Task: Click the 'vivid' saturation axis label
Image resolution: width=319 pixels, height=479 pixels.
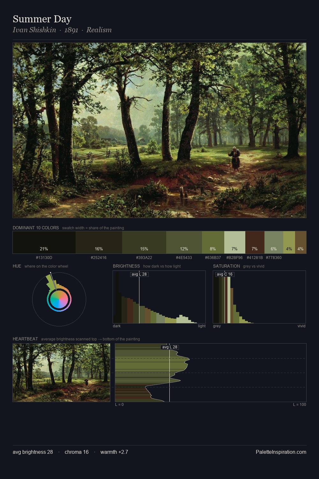Action: pyautogui.click(x=301, y=326)
